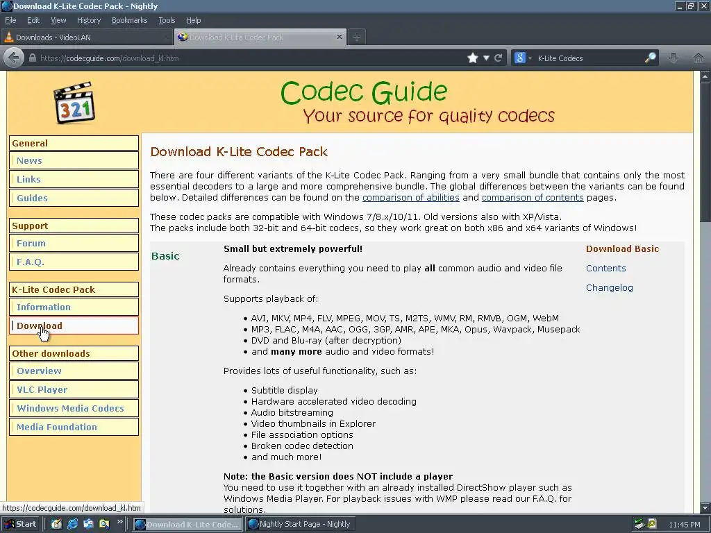Click the network system tray icon

coord(639,524)
